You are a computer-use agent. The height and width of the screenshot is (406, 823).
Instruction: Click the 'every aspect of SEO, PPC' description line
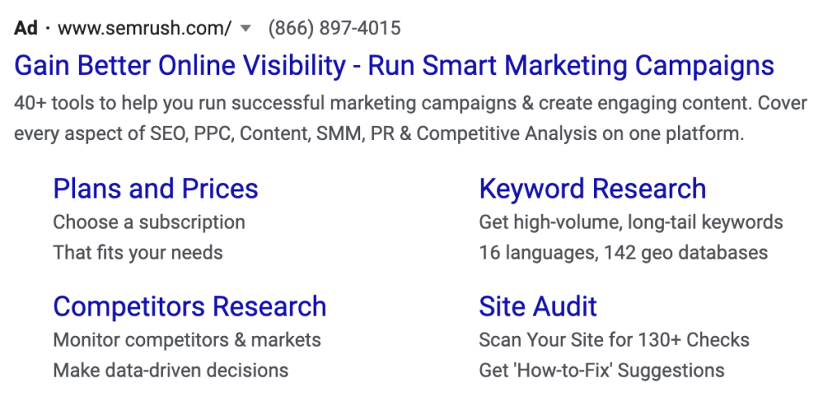[x=379, y=134]
